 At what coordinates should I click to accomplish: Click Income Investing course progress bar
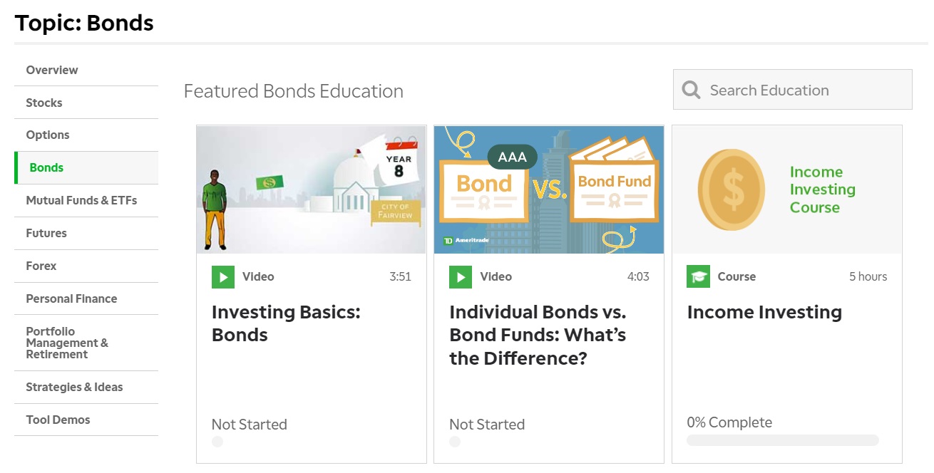tap(782, 440)
